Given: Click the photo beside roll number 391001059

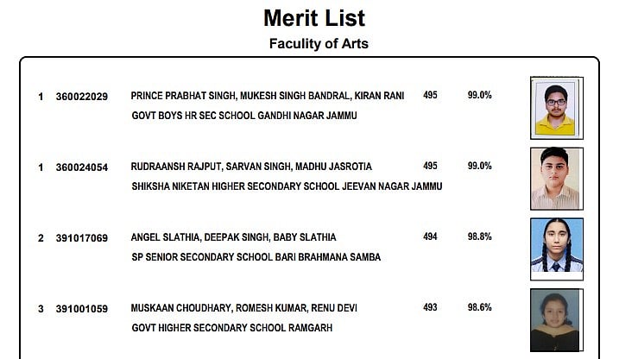Looking at the screenshot, I should pos(556,321).
